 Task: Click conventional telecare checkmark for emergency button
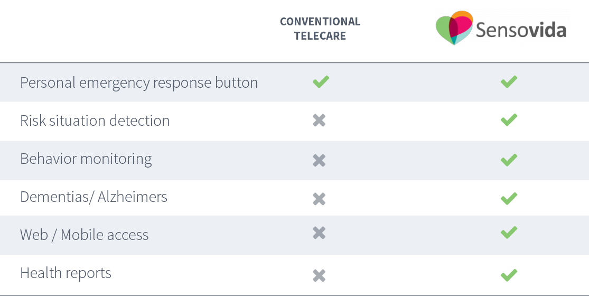[x=321, y=81]
